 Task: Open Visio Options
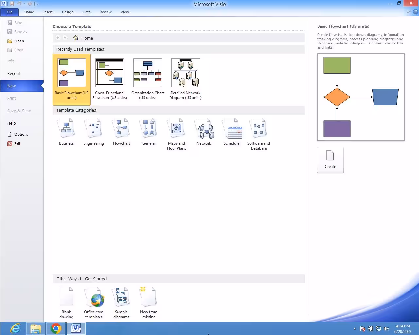21,134
